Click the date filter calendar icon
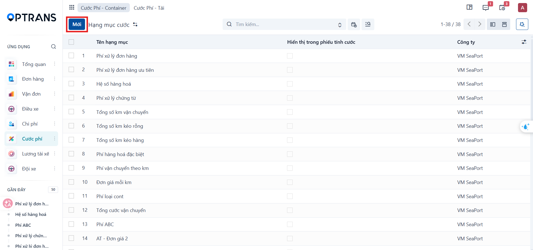 pyautogui.click(x=354, y=24)
